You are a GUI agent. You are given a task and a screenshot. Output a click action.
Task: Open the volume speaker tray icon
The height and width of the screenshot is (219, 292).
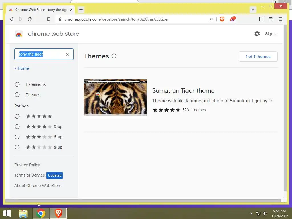(x=265, y=214)
